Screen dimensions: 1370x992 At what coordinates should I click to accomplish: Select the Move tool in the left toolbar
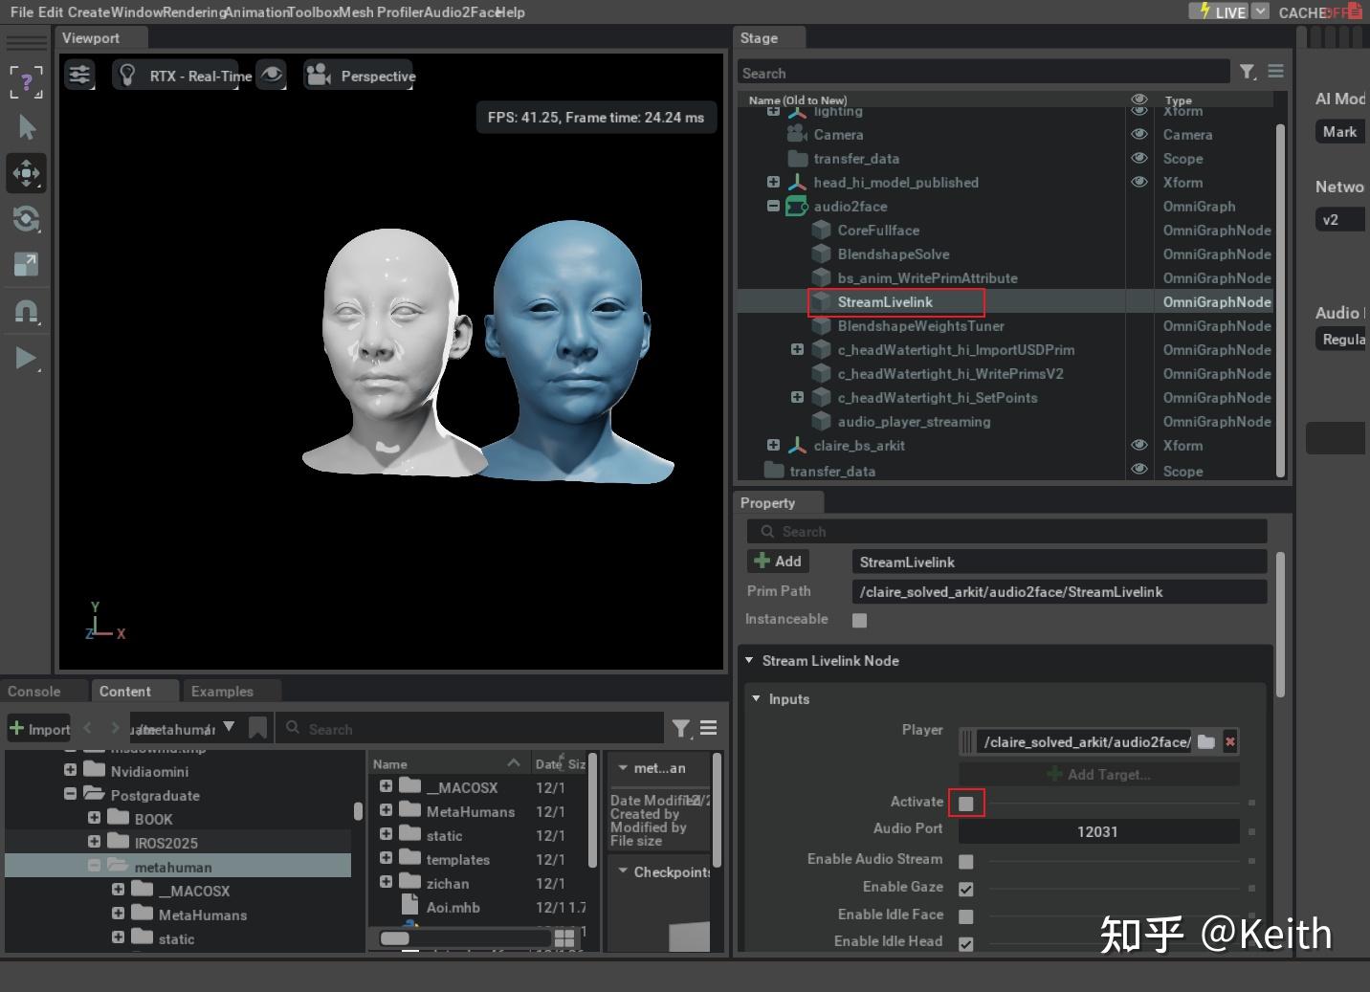coord(26,173)
